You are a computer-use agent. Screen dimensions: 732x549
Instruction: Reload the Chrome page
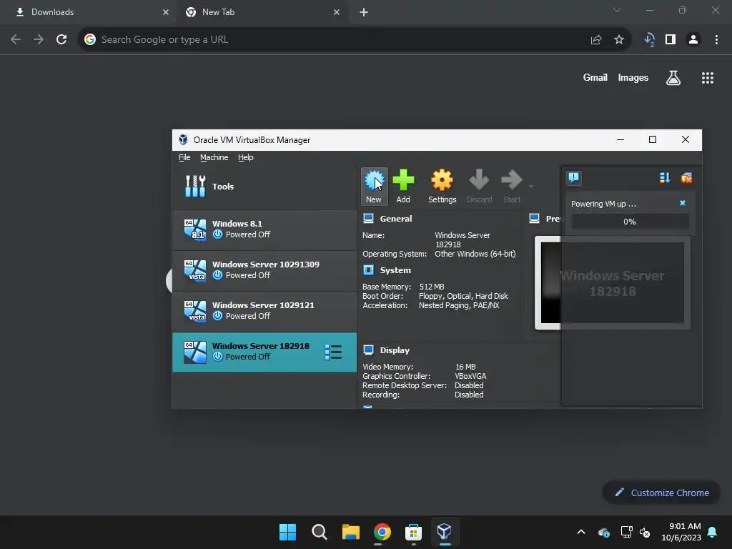[61, 40]
